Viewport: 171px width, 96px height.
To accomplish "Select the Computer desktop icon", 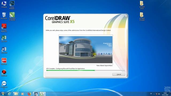I will [4, 5].
